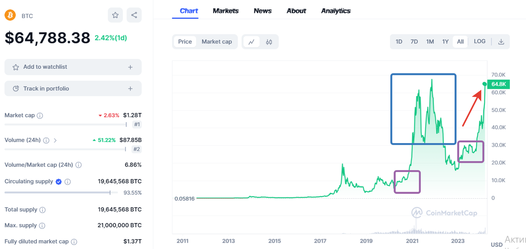Viewport: 526px width, 249px height.
Task: Expand Add to watchlist plus
Action: click(130, 67)
